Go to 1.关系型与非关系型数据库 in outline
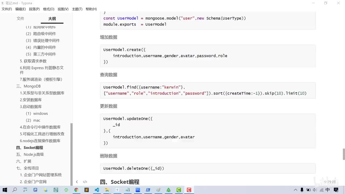Viewport: 345px width, 194px height. [x=42, y=93]
